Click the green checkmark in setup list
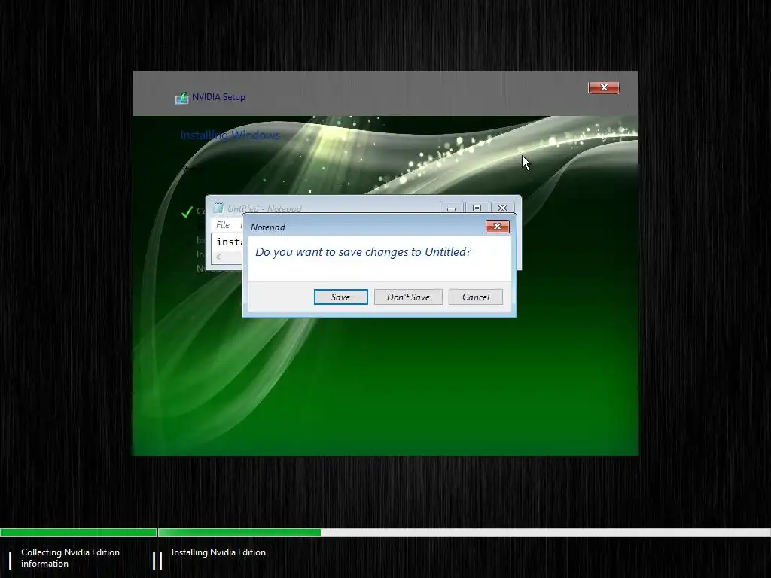The width and height of the screenshot is (771, 578). pos(187,212)
